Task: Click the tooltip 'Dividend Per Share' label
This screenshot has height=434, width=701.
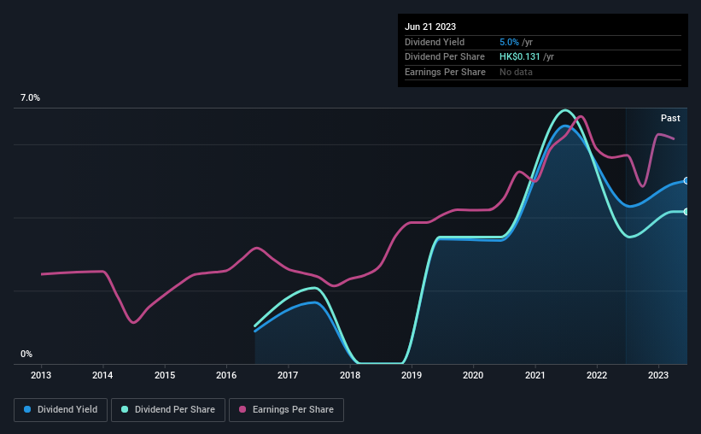Action: pyautogui.click(x=444, y=57)
